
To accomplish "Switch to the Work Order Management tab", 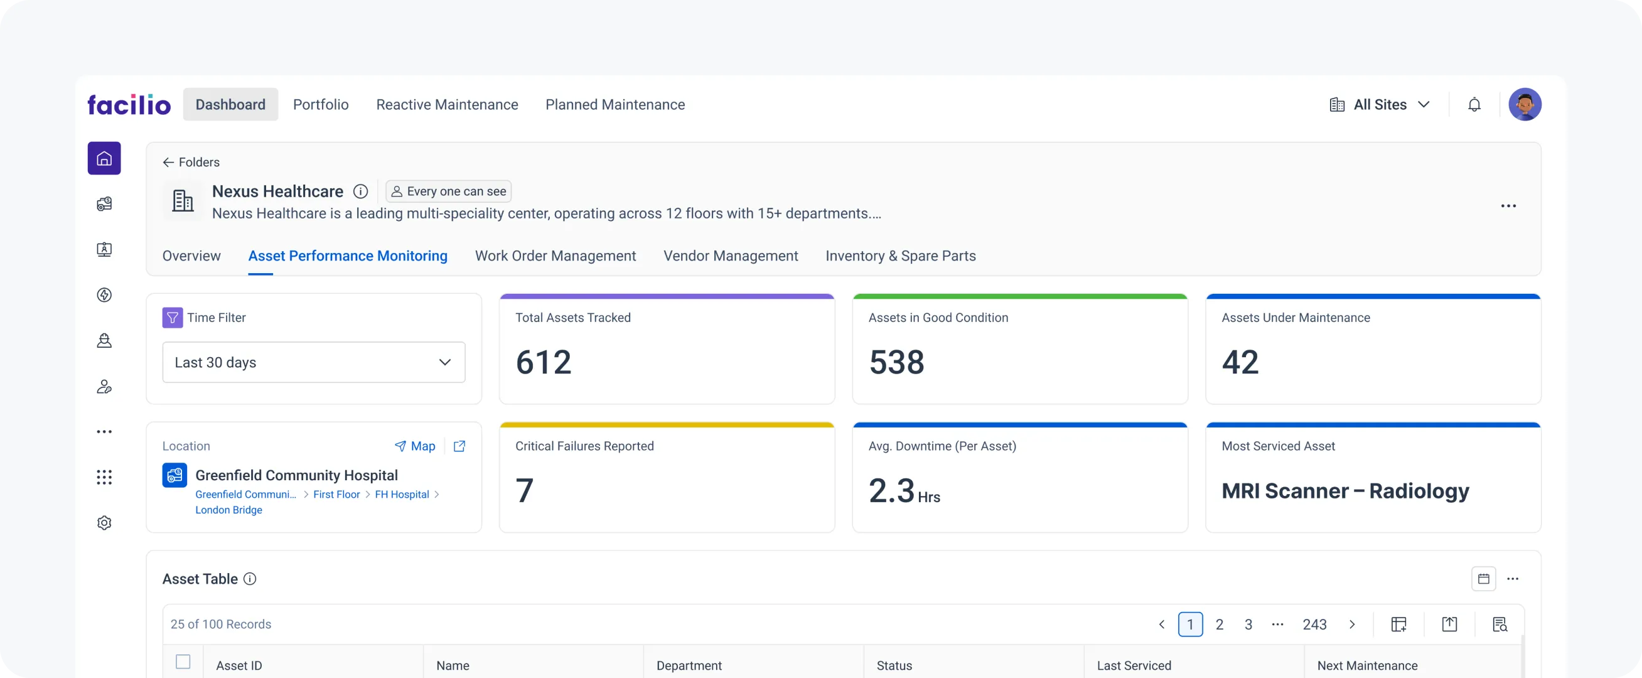I will (555, 256).
